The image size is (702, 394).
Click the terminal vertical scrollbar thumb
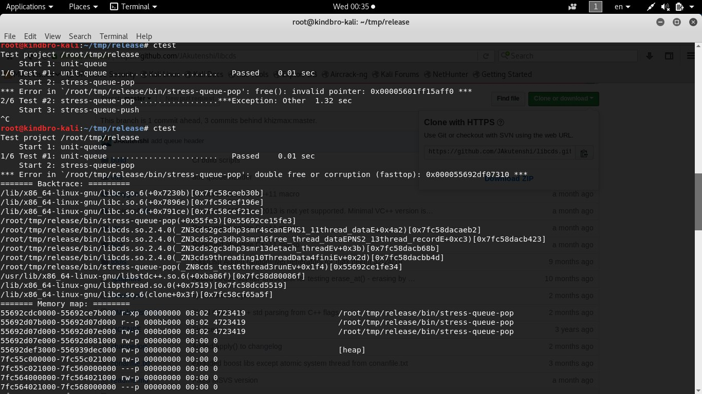click(698, 201)
